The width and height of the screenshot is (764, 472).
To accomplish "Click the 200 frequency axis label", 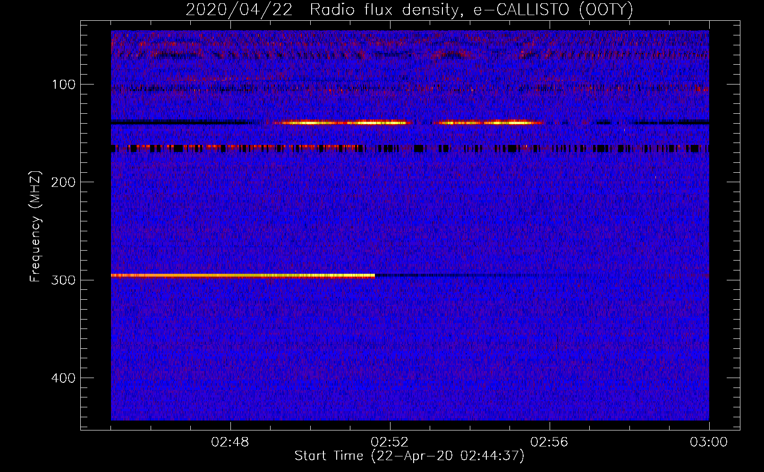I will tap(64, 182).
